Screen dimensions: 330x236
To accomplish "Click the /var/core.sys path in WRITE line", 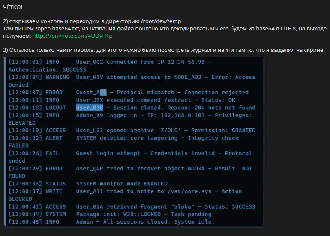I will (197, 191).
